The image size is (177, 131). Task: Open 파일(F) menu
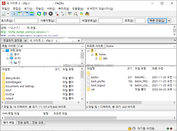[x=6, y=9]
